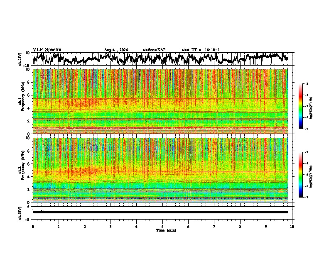Click the "ch.1(V)" axis label
The height and width of the screenshot is (254, 329).
coord(20,59)
